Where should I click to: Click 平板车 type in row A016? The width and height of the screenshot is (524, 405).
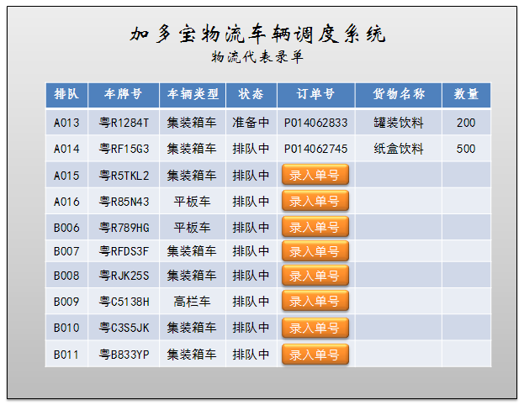click(193, 202)
